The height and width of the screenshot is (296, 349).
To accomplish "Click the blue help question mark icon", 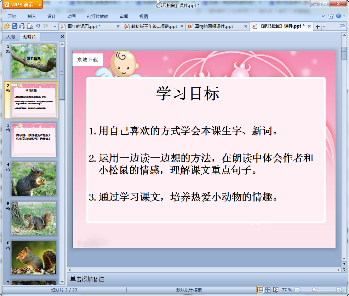I will click(x=338, y=16).
